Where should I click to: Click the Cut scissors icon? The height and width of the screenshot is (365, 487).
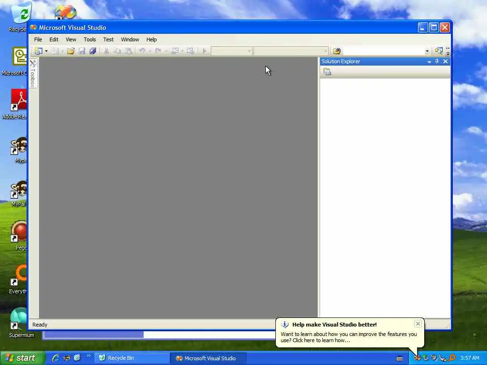coord(106,51)
